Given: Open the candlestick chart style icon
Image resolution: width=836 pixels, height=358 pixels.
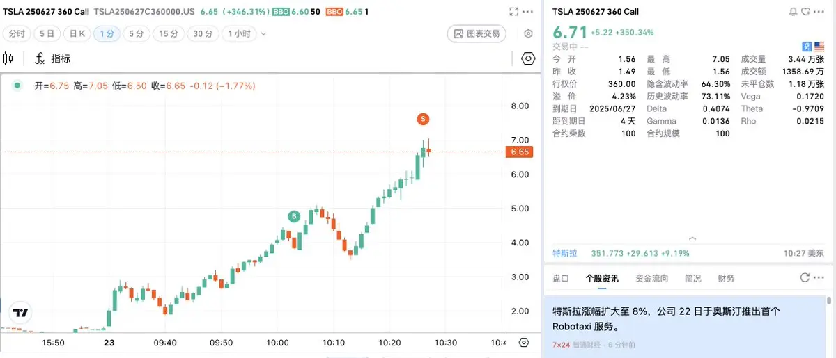Looking at the screenshot, I should 8,59.
